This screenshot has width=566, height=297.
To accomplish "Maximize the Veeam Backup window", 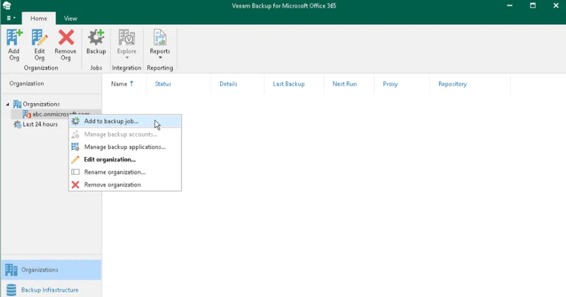I will click(533, 6).
